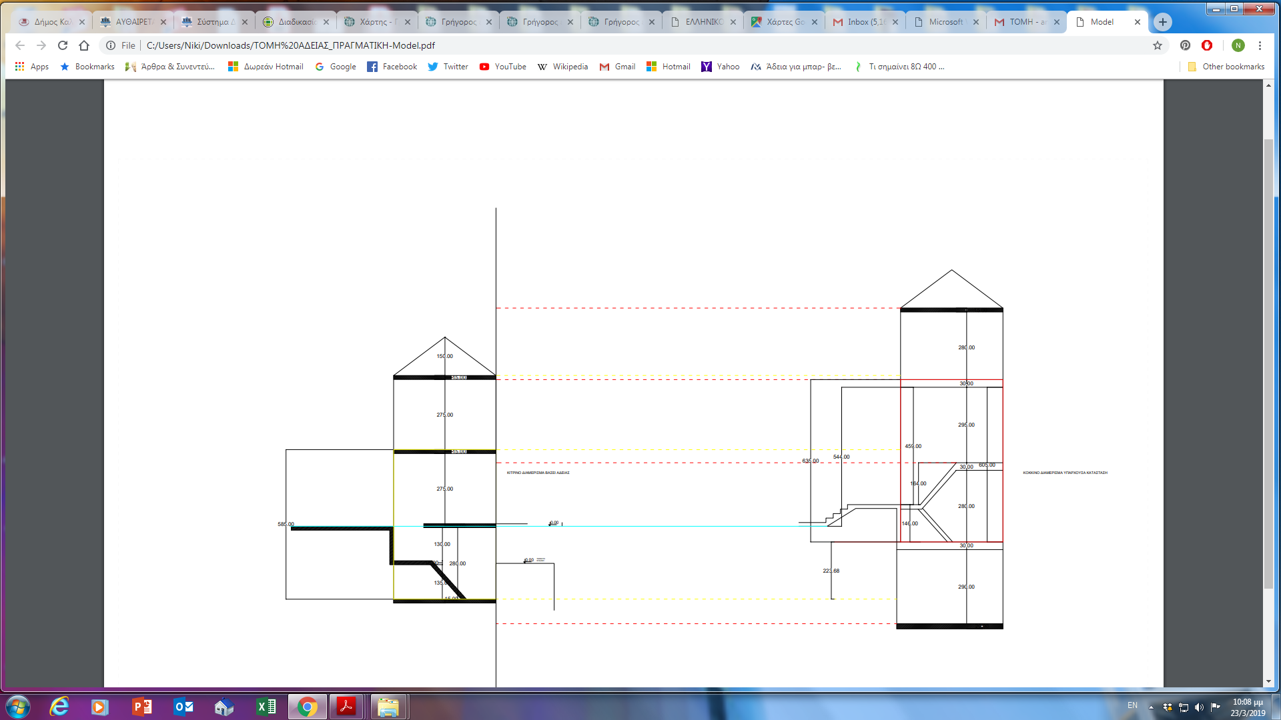Expand the Other bookmarks folder
The height and width of the screenshot is (720, 1281).
pos(1226,67)
